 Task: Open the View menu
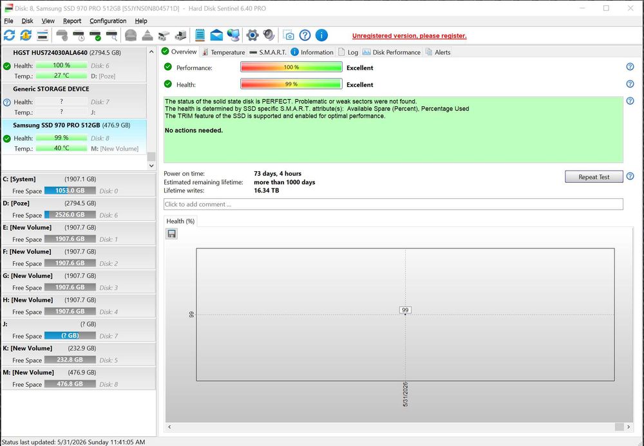point(48,21)
